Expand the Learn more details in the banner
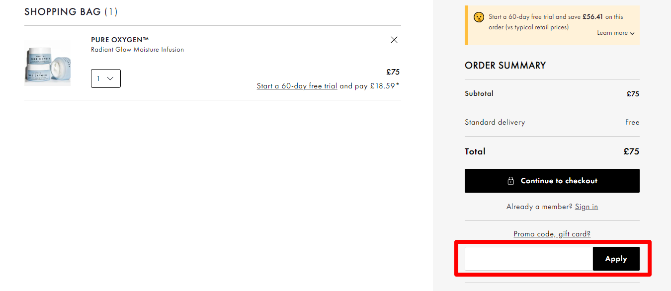671x291 pixels. (x=615, y=33)
